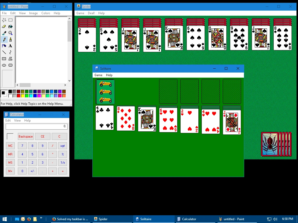The width and height of the screenshot is (298, 223).
Task: Open Calculator's Edit menu
Action: tap(8, 121)
